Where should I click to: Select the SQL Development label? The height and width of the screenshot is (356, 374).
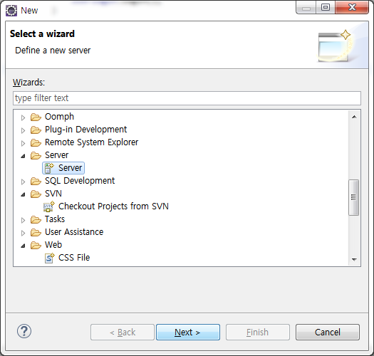click(80, 181)
